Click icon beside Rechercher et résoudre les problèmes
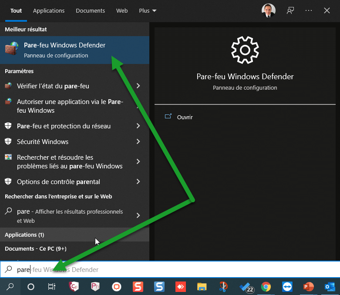The width and height of the screenshot is (340, 295). tap(8, 157)
